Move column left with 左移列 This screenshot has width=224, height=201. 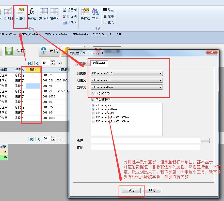click(44, 14)
